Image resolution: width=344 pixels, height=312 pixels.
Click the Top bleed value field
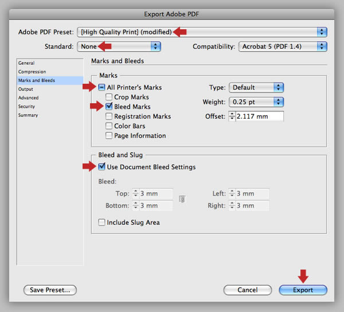(156, 193)
